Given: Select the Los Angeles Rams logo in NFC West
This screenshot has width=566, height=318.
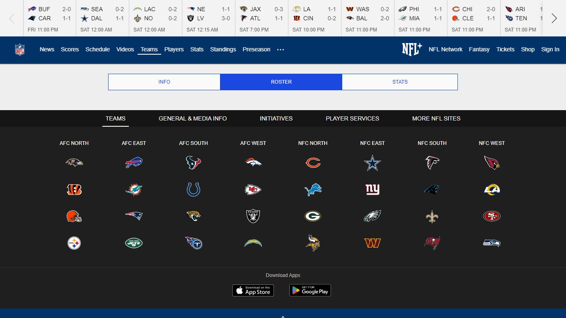Looking at the screenshot, I should click(x=492, y=190).
